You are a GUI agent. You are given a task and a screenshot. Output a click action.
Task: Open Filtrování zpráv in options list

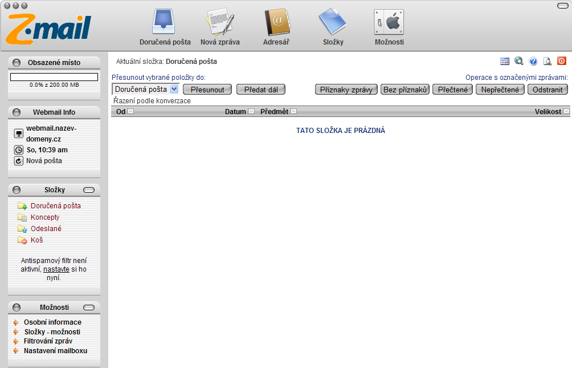point(48,341)
